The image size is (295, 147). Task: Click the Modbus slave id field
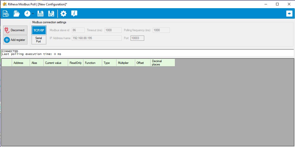coord(78,30)
